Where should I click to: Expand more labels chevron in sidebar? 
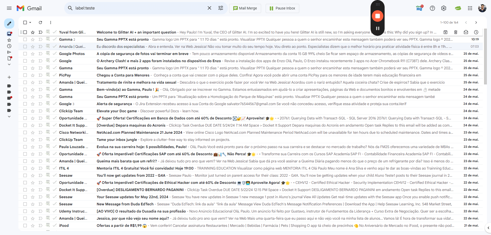click(x=9, y=117)
